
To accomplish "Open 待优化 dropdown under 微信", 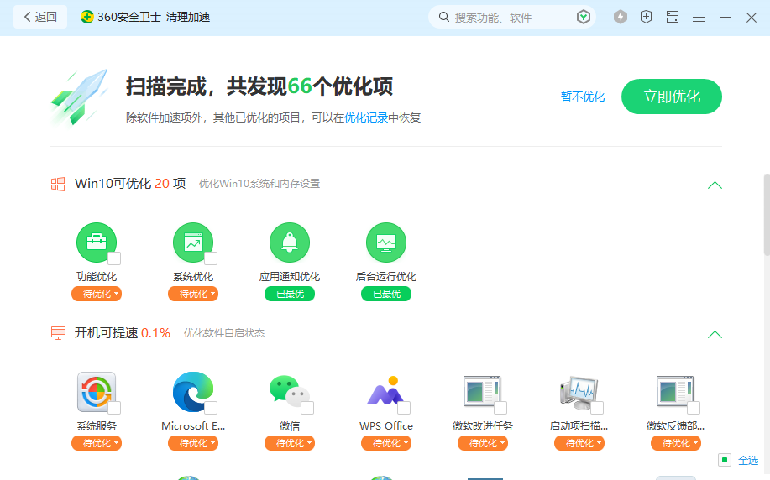I will 290,443.
